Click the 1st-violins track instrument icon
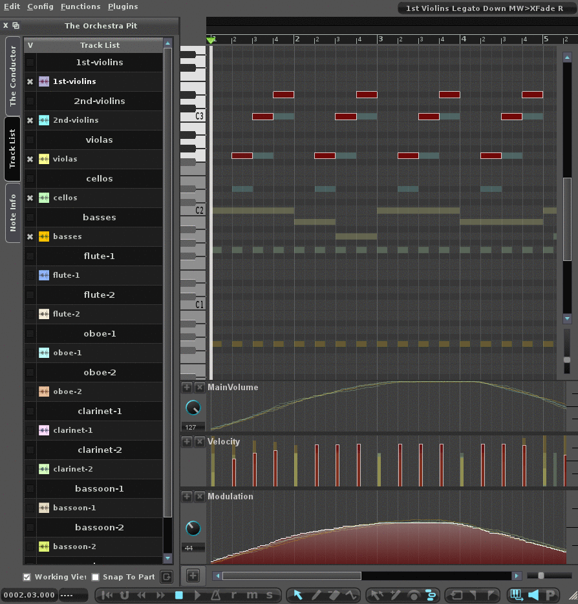The image size is (578, 604). point(44,81)
